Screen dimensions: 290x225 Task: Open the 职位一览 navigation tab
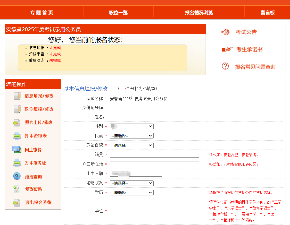pyautogui.click(x=118, y=13)
